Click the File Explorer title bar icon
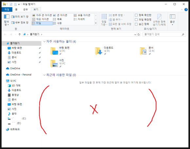The height and width of the screenshot is (149, 190). (5, 4)
